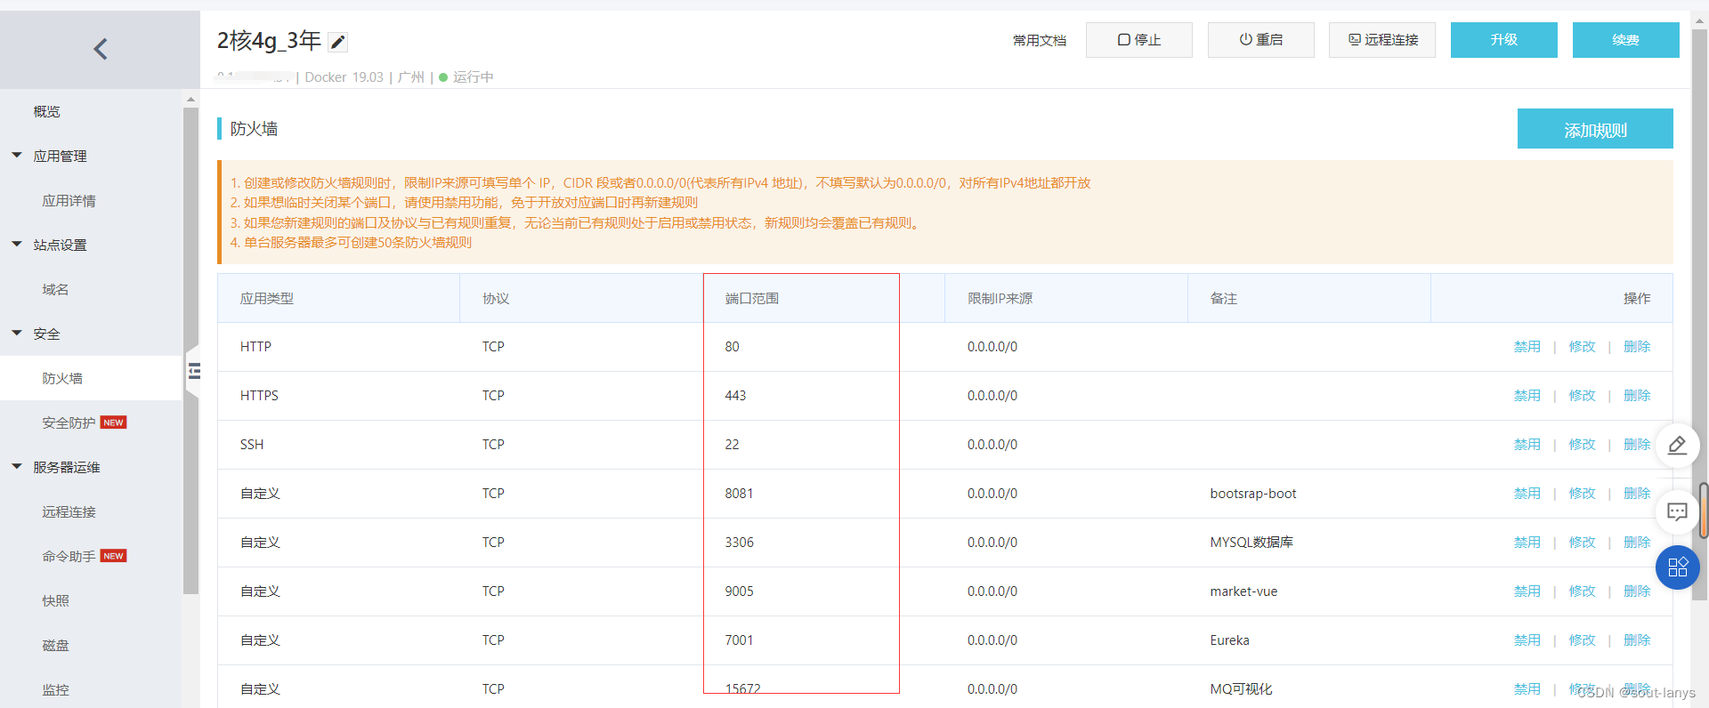Disable the HTTPS port 443 rule
Screen dimensions: 1709x708
(1527, 396)
